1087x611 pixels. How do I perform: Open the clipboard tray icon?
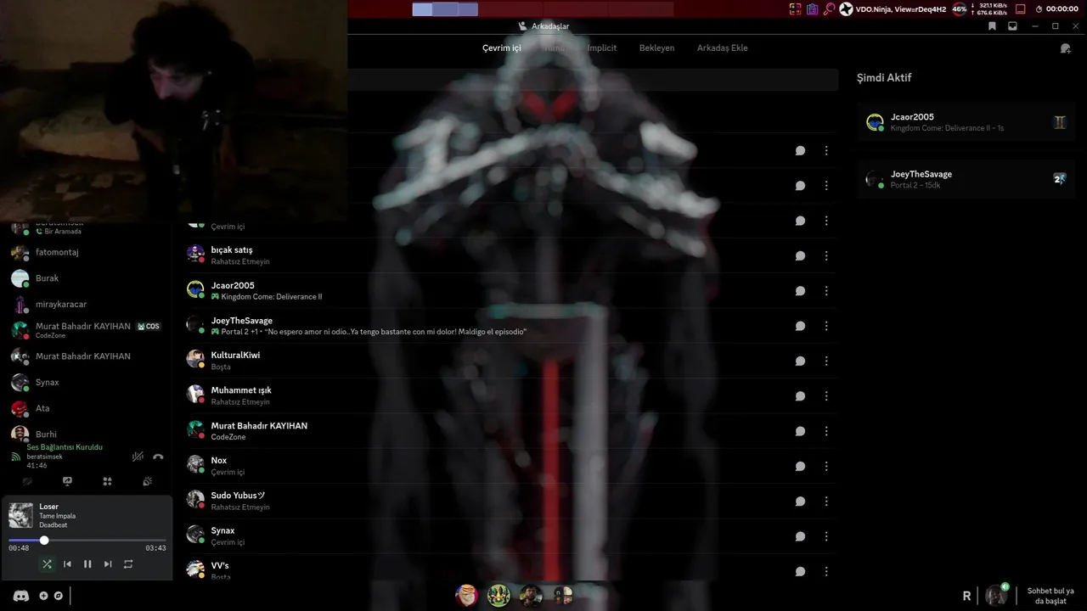coord(813,9)
